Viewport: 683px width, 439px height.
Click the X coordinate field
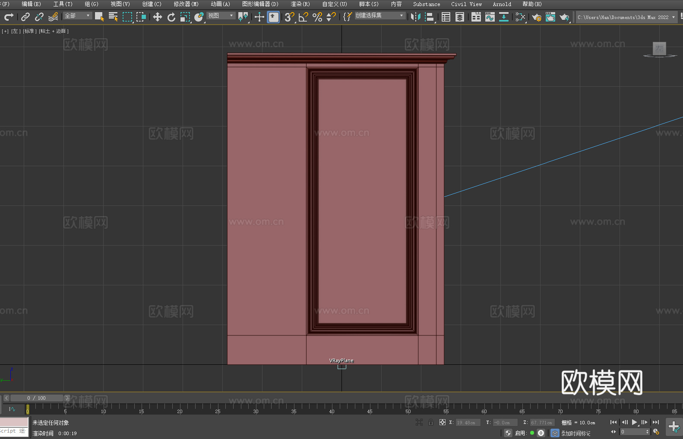[468, 423]
